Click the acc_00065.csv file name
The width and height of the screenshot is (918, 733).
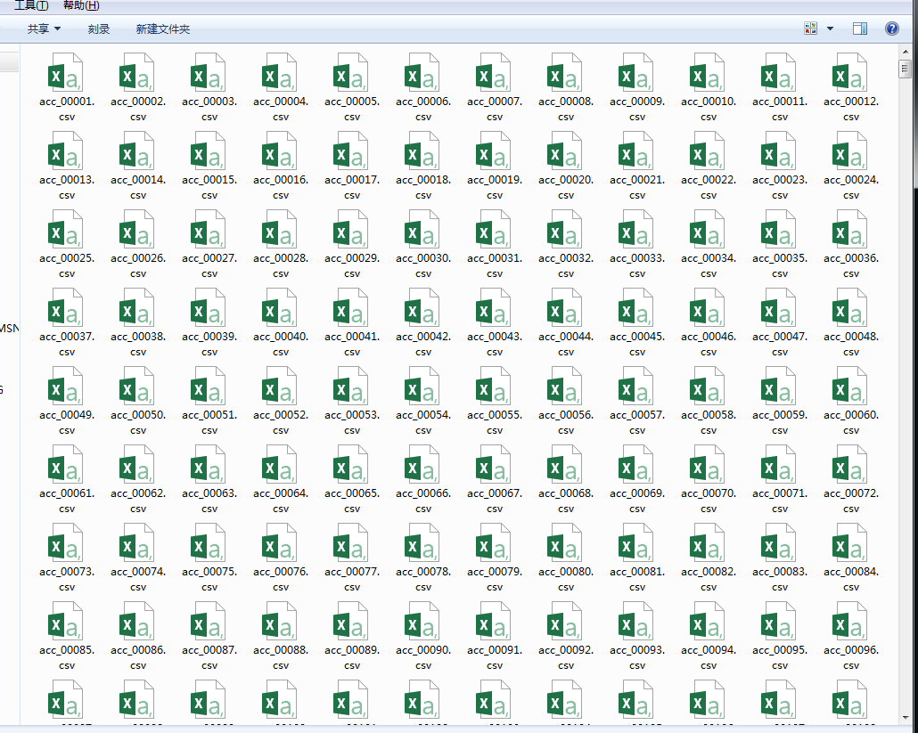[352, 501]
